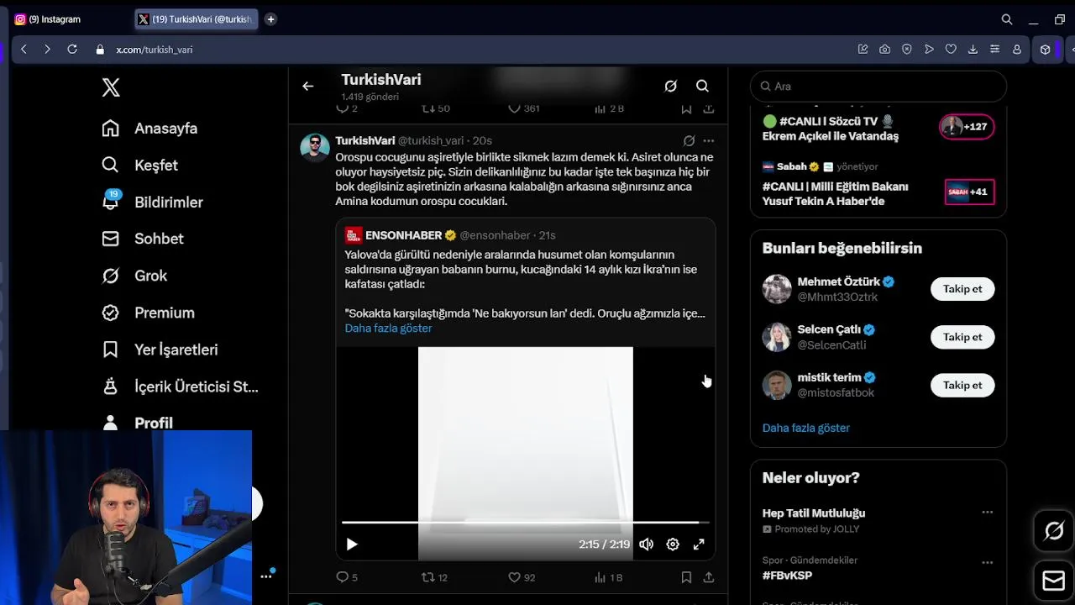Open account menu dots near webcam
Screen dimensions: 1075x605
pos(266,576)
